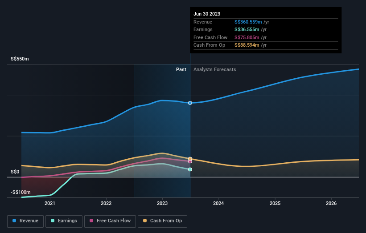366x233 pixels.
Task: Toggle the Free Cash Flow legend button
Action: click(110, 221)
